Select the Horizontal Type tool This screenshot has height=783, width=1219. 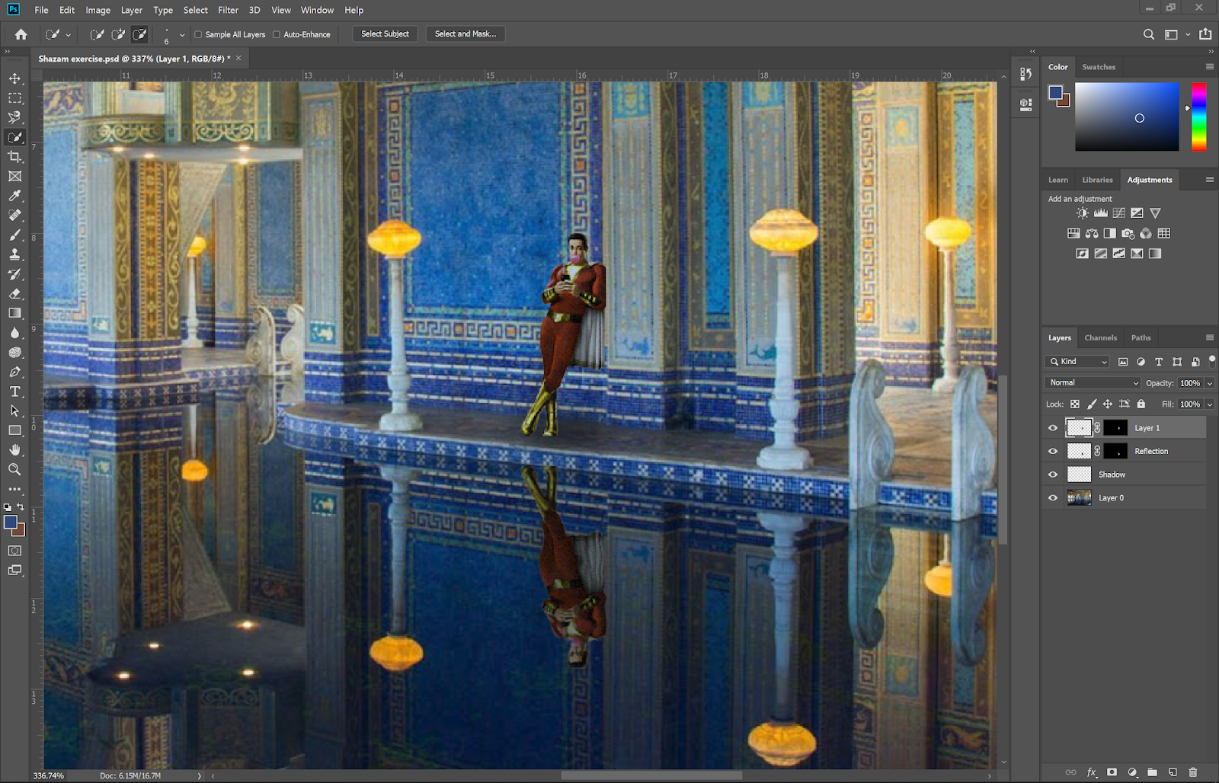tap(14, 391)
